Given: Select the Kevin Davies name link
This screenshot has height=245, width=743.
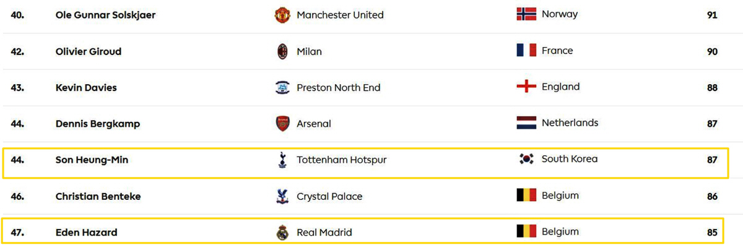Looking at the screenshot, I should [x=86, y=88].
